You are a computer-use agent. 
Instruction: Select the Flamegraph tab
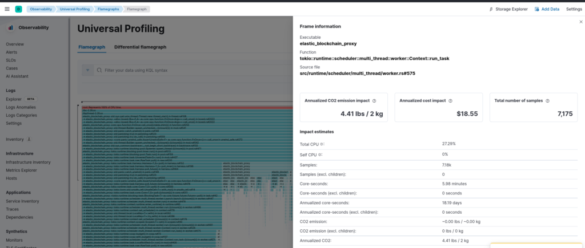92,47
